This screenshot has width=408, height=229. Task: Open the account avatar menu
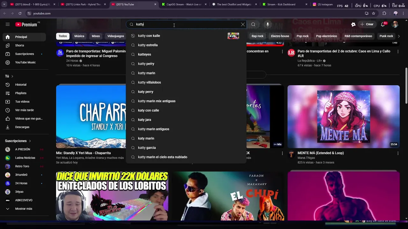(395, 24)
